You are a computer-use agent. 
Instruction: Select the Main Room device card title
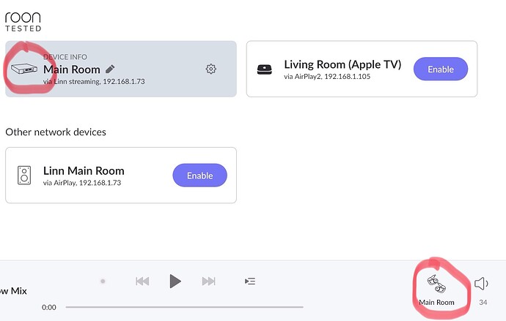click(x=72, y=69)
